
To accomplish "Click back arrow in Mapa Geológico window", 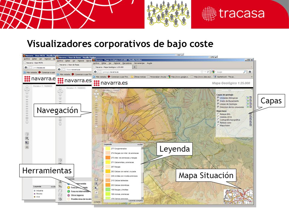I will tap(95, 72).
